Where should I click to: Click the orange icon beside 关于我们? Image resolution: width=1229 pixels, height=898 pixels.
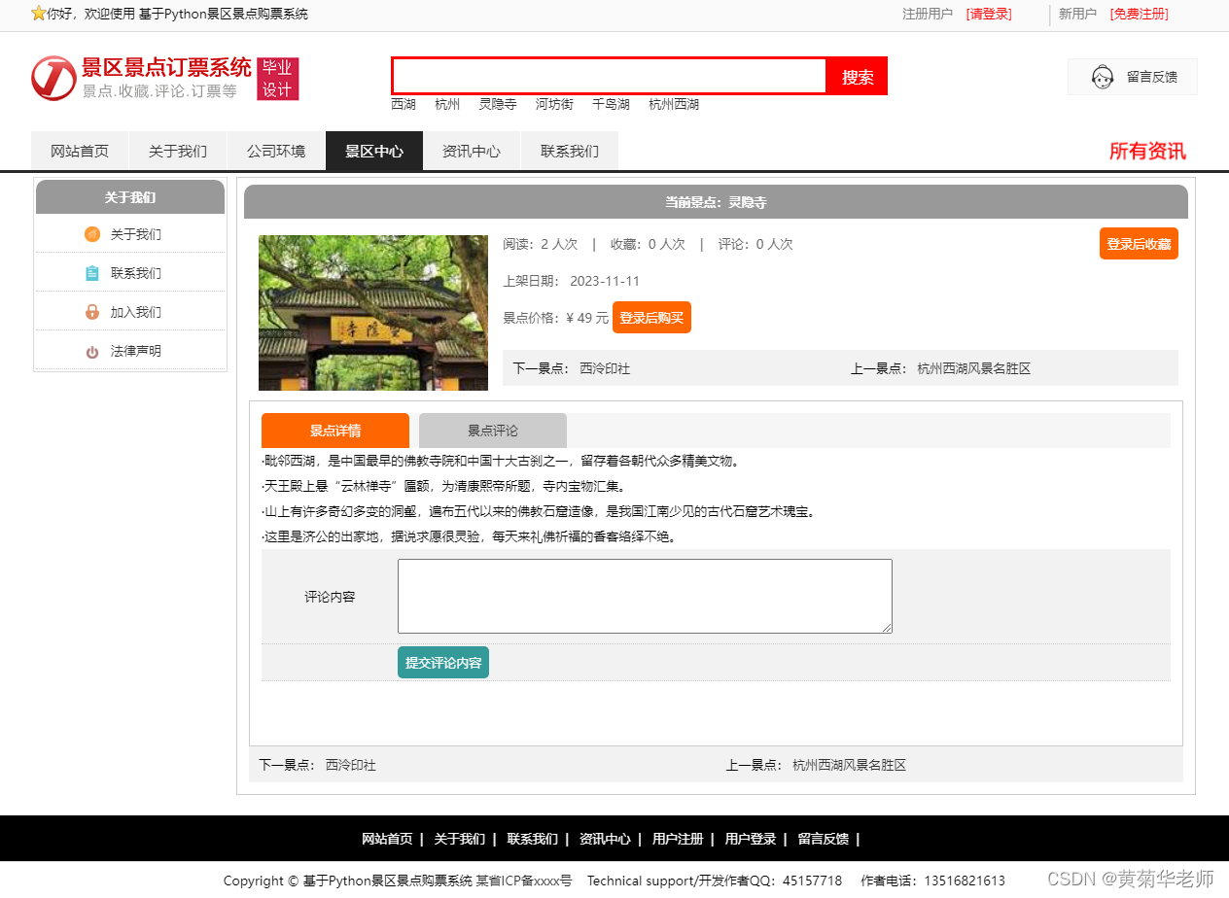point(92,234)
